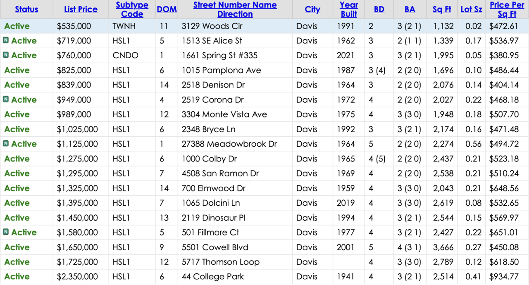Click the 1941 year built value
529x285 pixels.
[346, 277]
